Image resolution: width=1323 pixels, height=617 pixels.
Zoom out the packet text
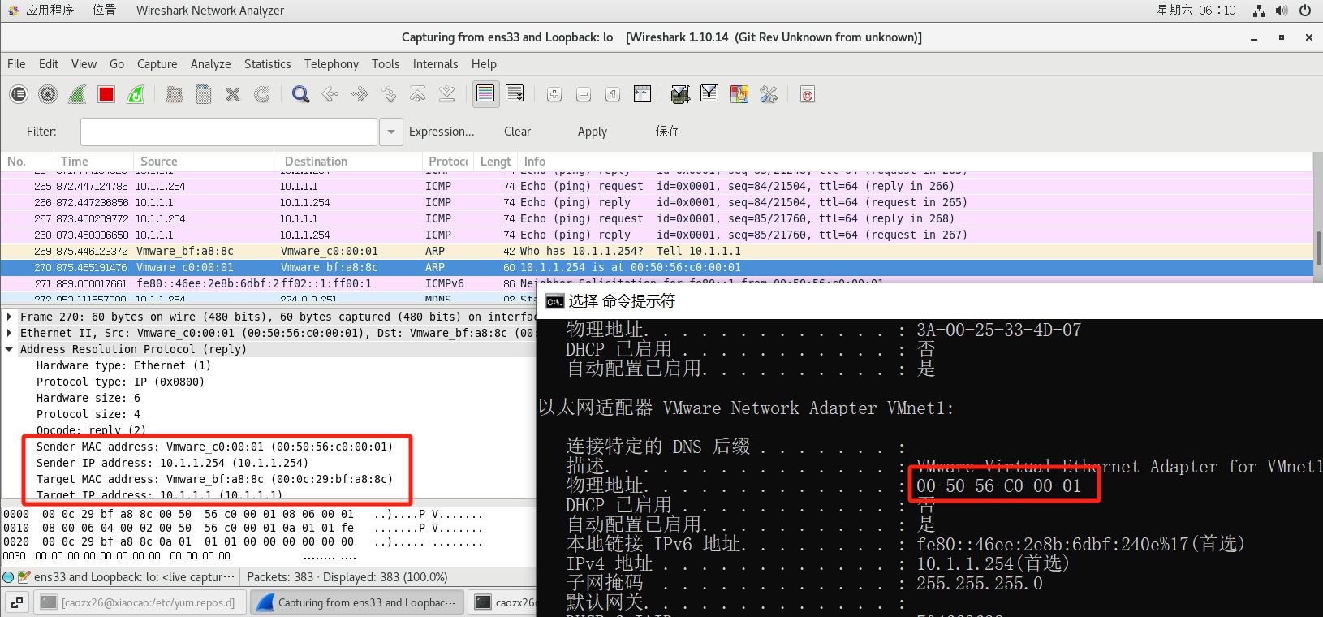click(584, 94)
